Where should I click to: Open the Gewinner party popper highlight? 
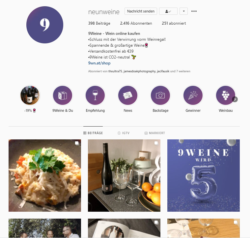point(193,95)
